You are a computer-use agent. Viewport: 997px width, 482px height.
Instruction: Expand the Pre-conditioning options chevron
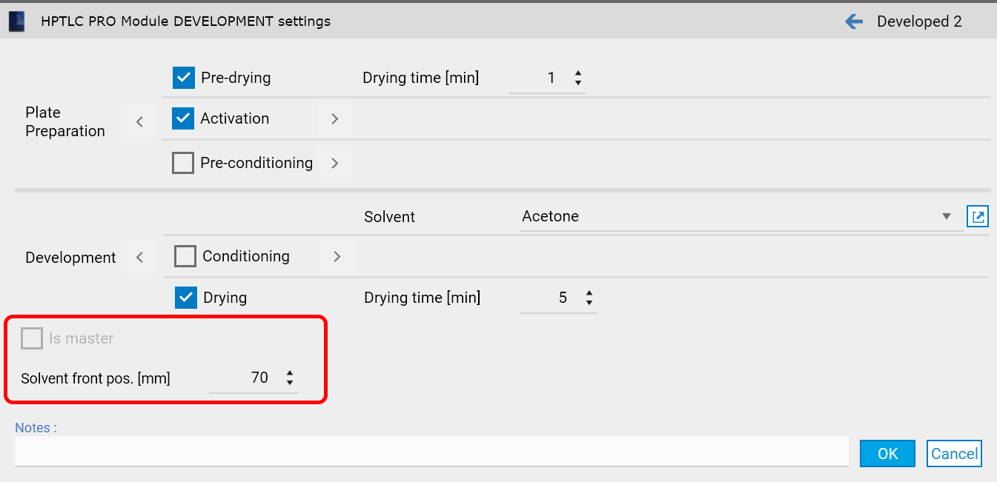(335, 163)
